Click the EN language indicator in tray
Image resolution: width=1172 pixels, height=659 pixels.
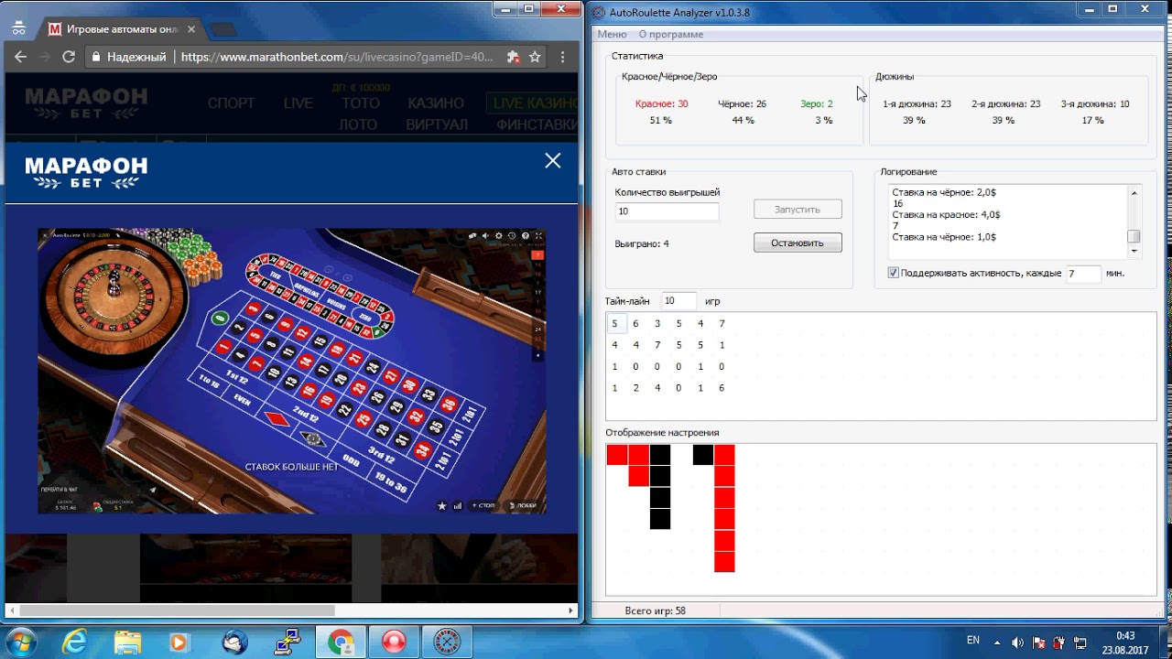(973, 640)
